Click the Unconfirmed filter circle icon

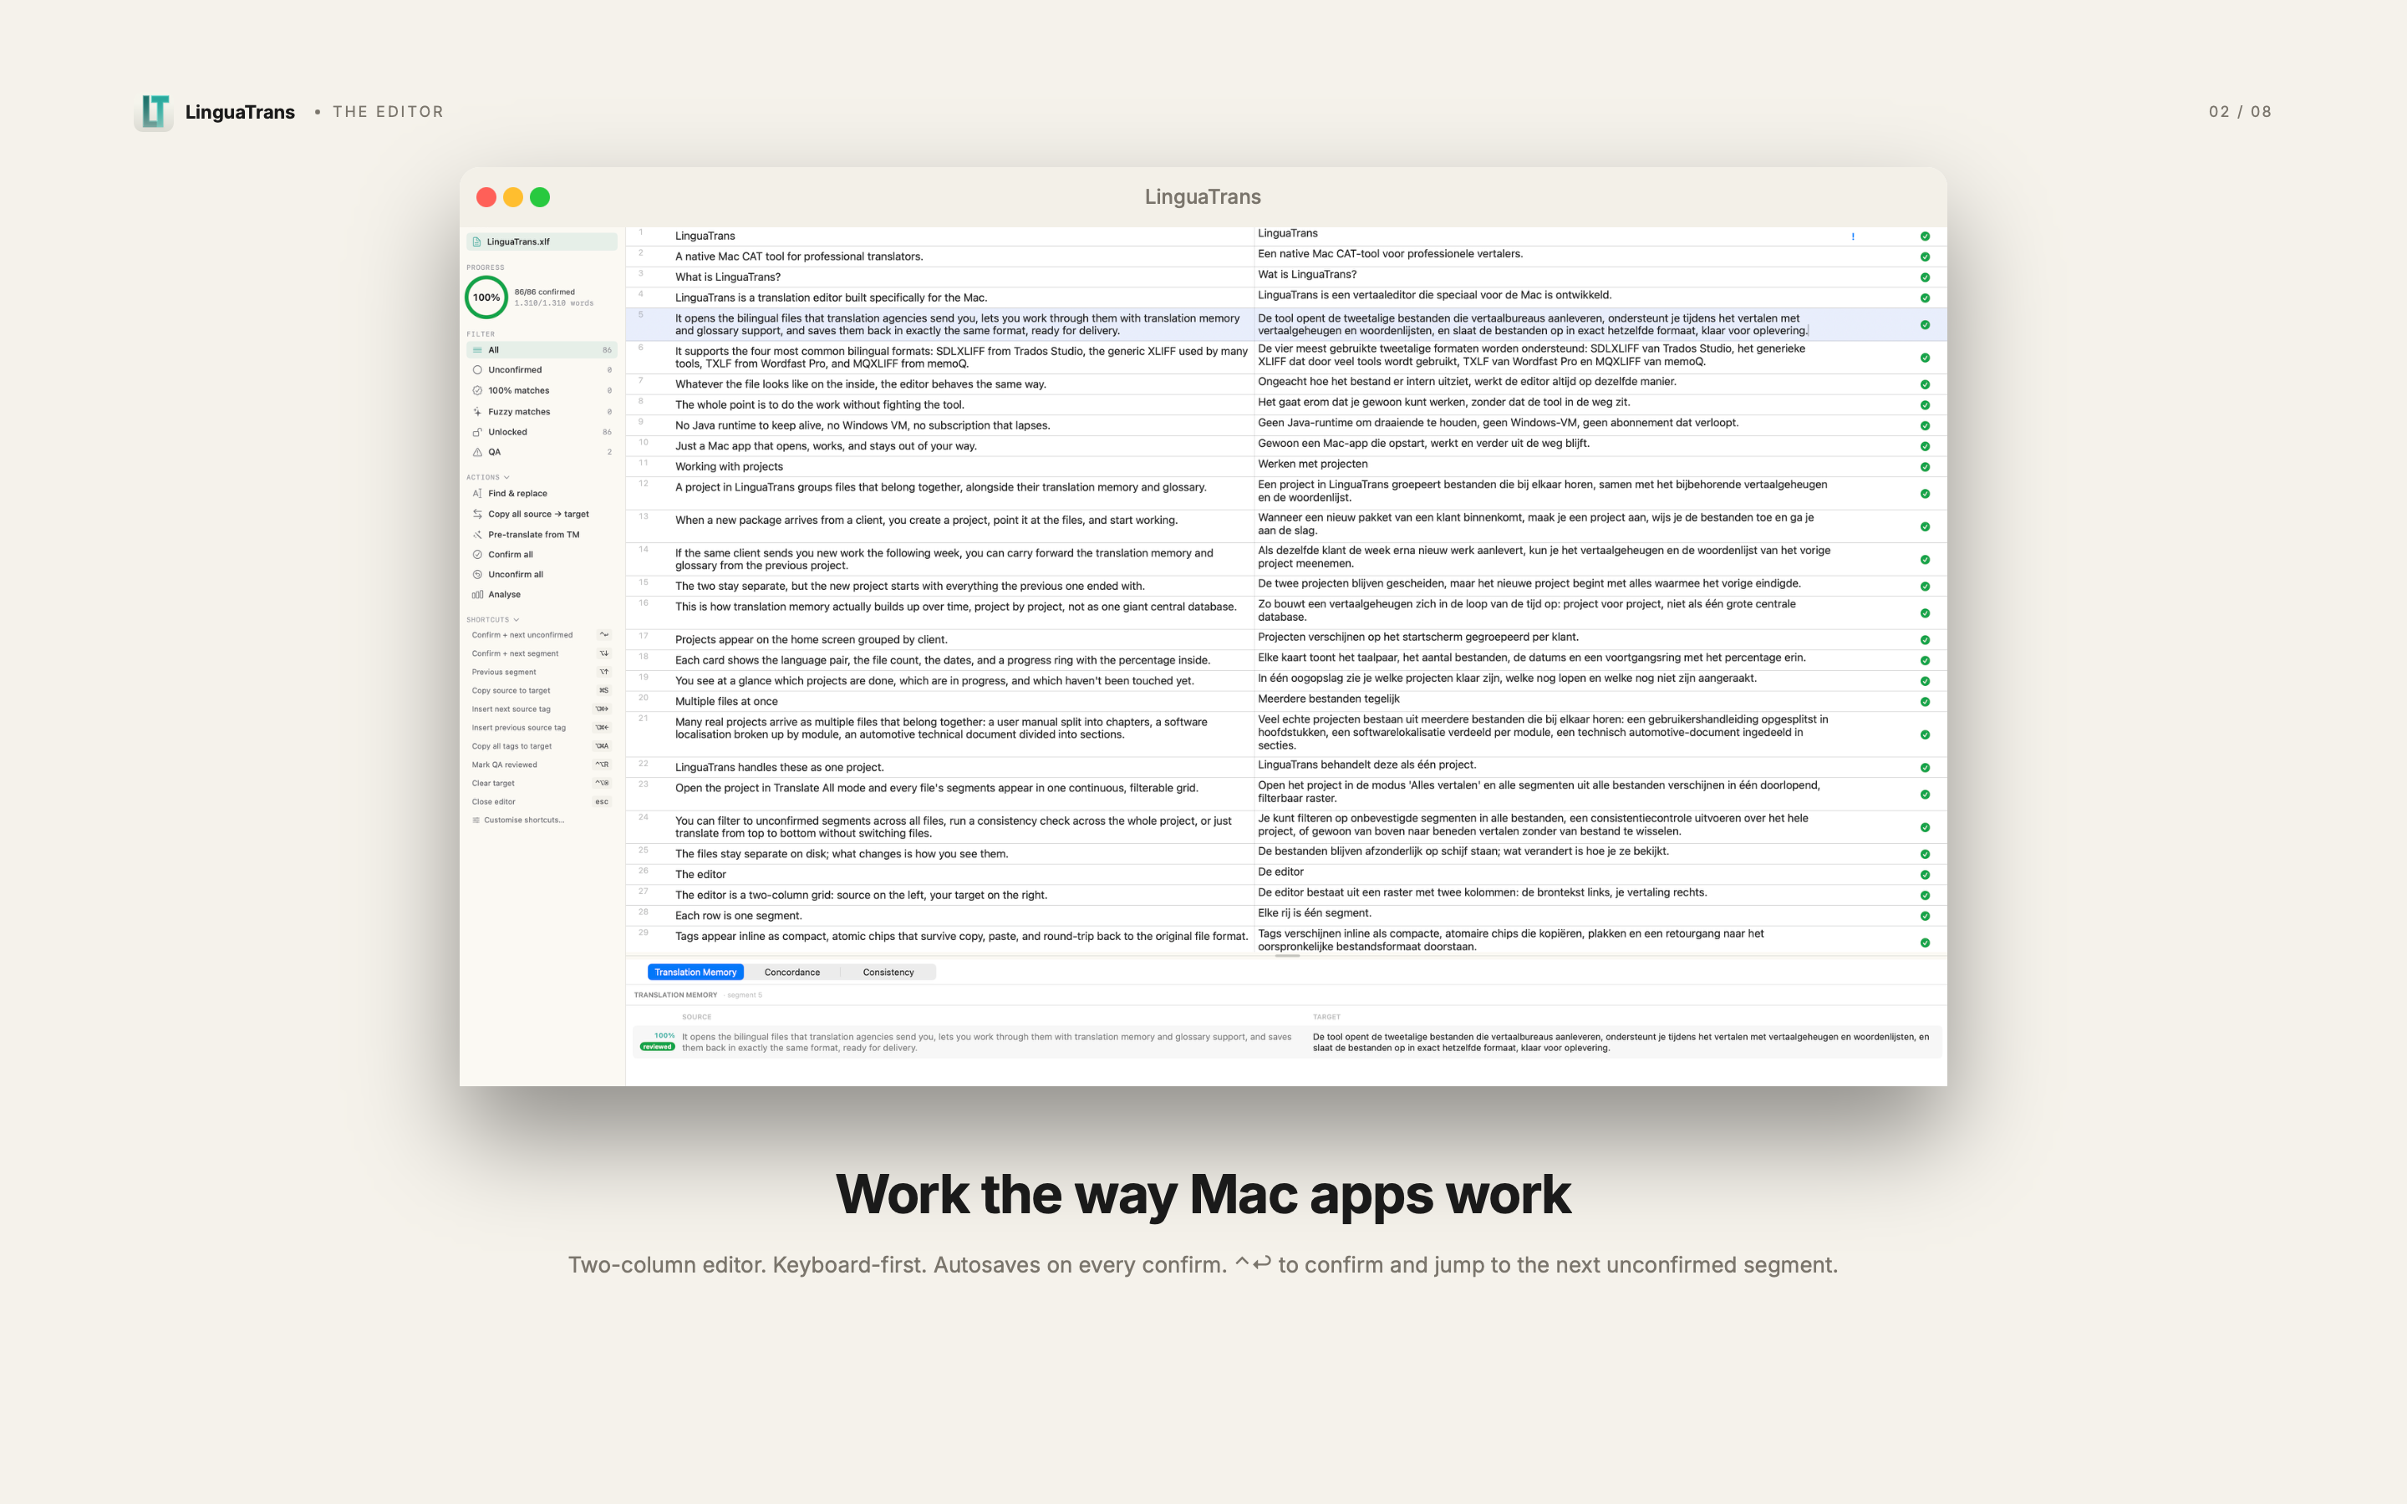(x=477, y=370)
